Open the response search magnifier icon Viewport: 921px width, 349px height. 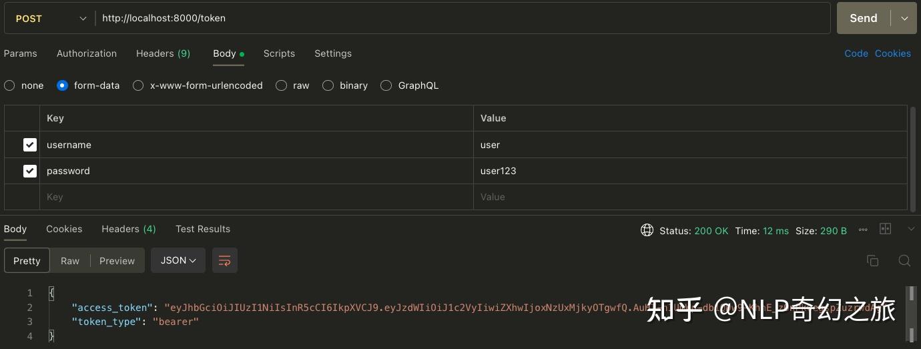(x=904, y=261)
